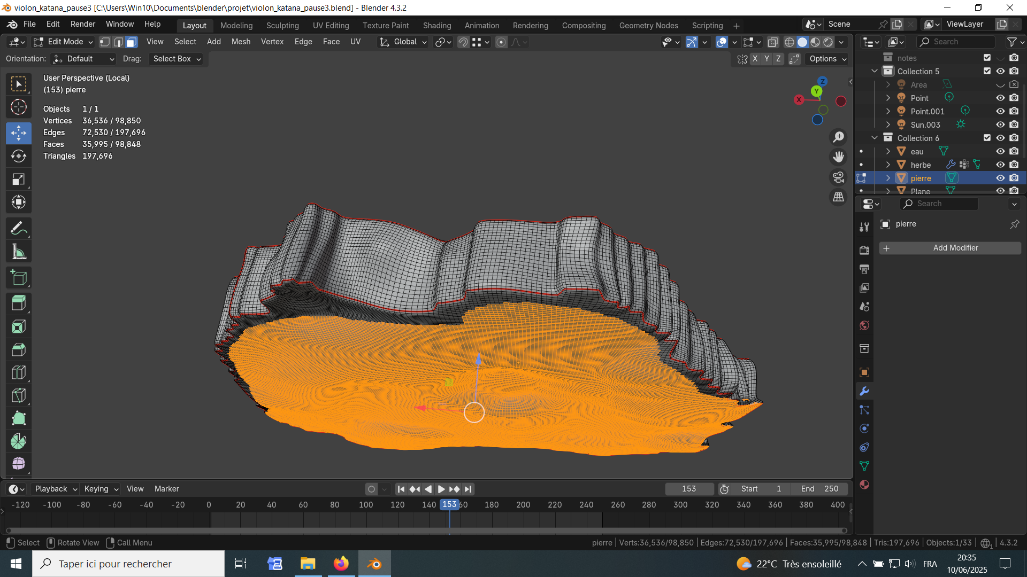Pick the Extrude Region tool
Viewport: 1027px width, 577px height.
coord(18,303)
